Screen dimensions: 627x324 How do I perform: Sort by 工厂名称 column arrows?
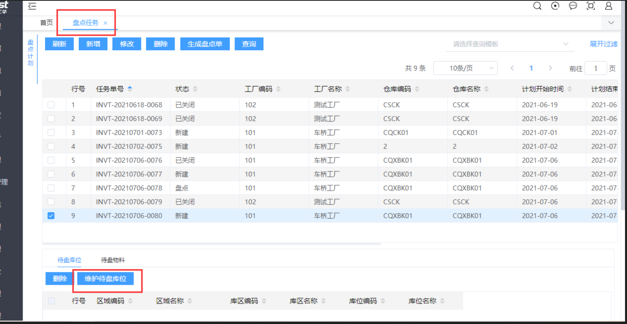347,89
